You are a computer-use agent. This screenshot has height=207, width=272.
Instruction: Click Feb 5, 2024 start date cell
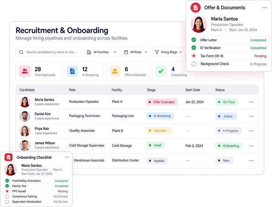tap(194, 146)
